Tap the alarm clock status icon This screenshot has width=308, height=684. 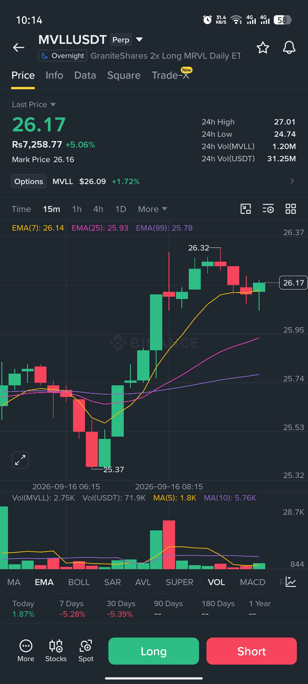207,20
